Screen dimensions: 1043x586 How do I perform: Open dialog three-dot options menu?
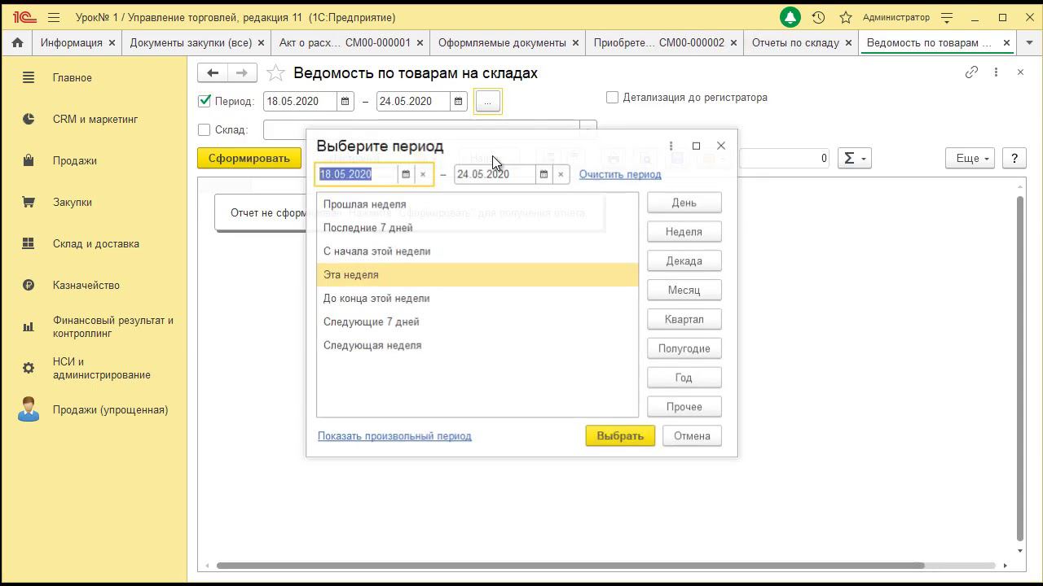click(671, 146)
